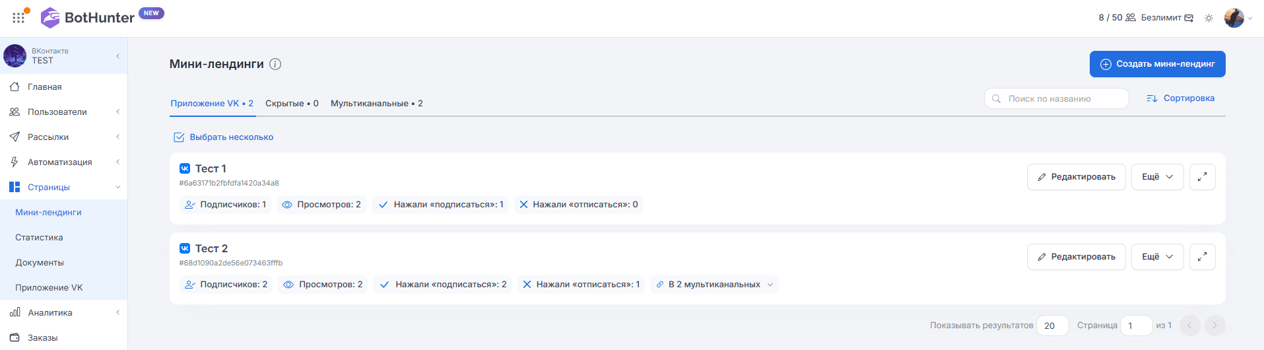Switch to the Скрытые tab

[x=292, y=104]
